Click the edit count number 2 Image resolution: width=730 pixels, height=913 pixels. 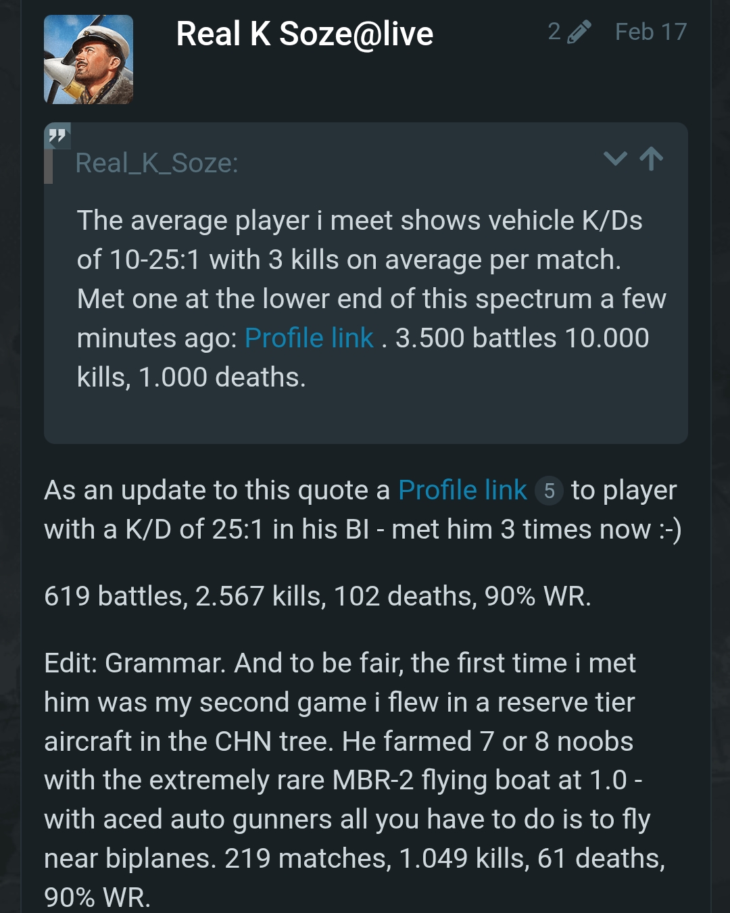[x=554, y=32]
